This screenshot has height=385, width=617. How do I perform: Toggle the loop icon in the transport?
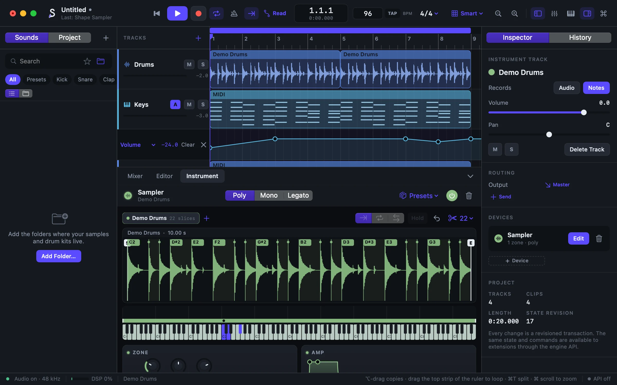(216, 13)
